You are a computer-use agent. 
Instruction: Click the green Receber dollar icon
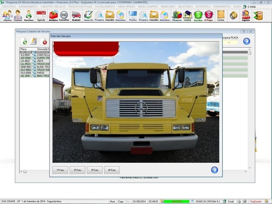click(198, 16)
